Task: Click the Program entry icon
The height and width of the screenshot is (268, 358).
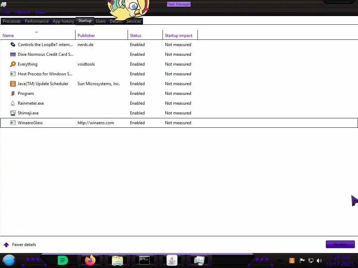Action: pyautogui.click(x=13, y=94)
